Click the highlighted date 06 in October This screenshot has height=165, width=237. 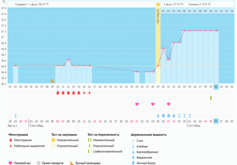click(216, 121)
